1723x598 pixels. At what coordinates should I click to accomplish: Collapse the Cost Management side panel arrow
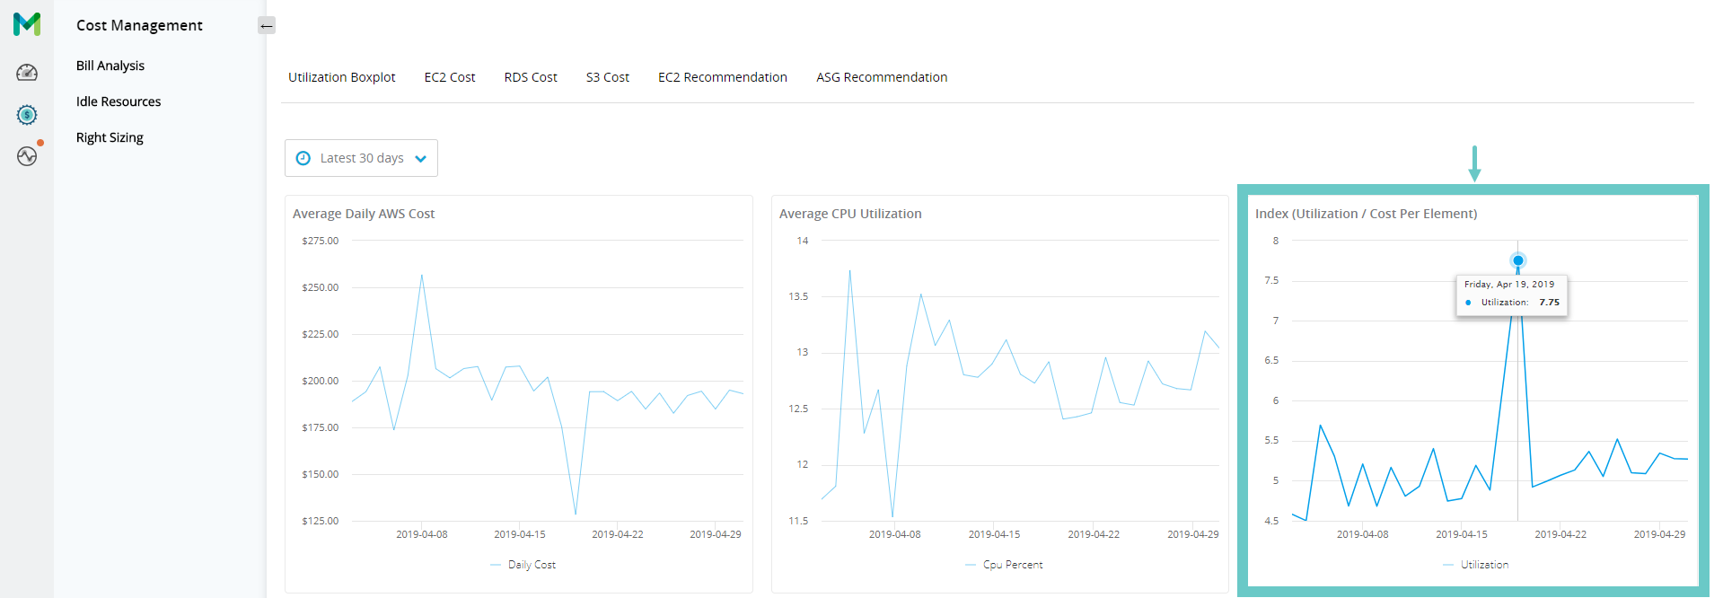[267, 26]
